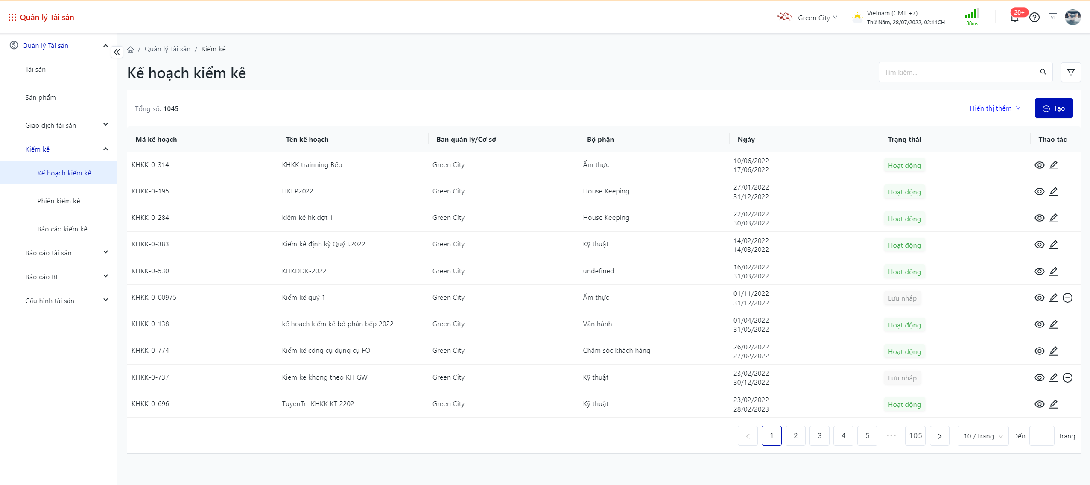This screenshot has height=485, width=1090.
Task: Open Phiên kiểm kê menu item
Action: pos(58,201)
